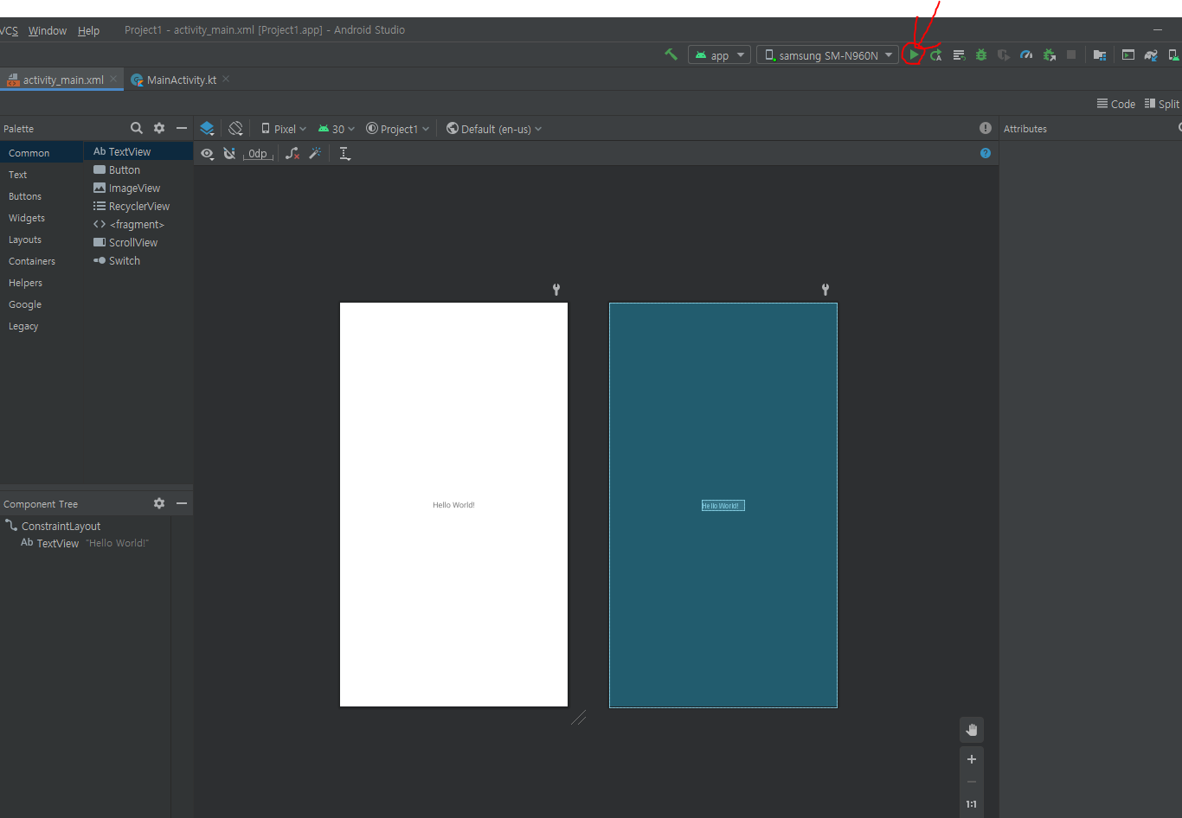Open the Help menu
1182x818 pixels.
pos(88,30)
